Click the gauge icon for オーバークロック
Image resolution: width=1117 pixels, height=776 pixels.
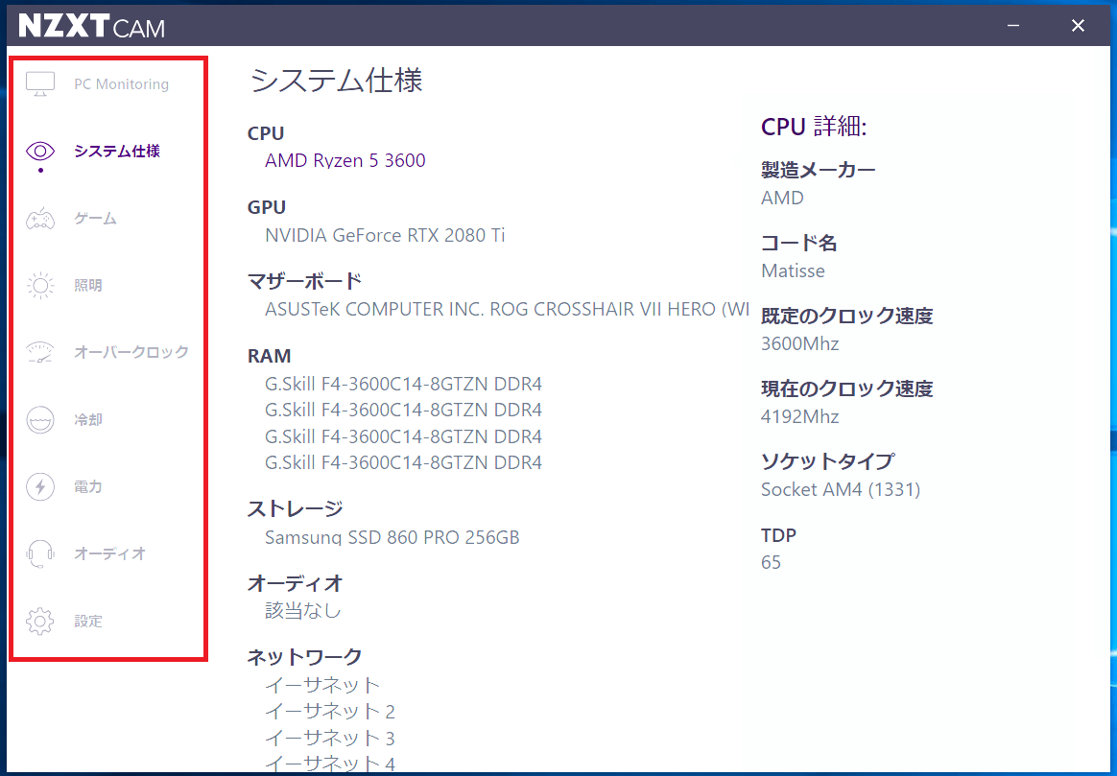[x=40, y=353]
